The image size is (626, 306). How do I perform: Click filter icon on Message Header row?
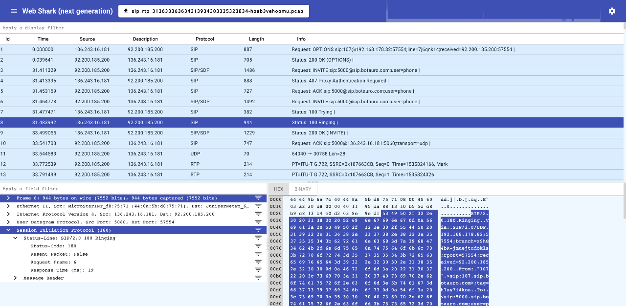[x=258, y=278]
